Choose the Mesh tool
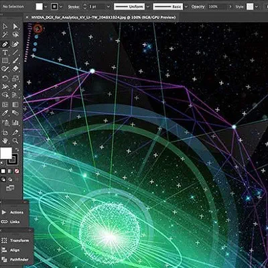This screenshot has height=268, width=268. (x=5, y=105)
